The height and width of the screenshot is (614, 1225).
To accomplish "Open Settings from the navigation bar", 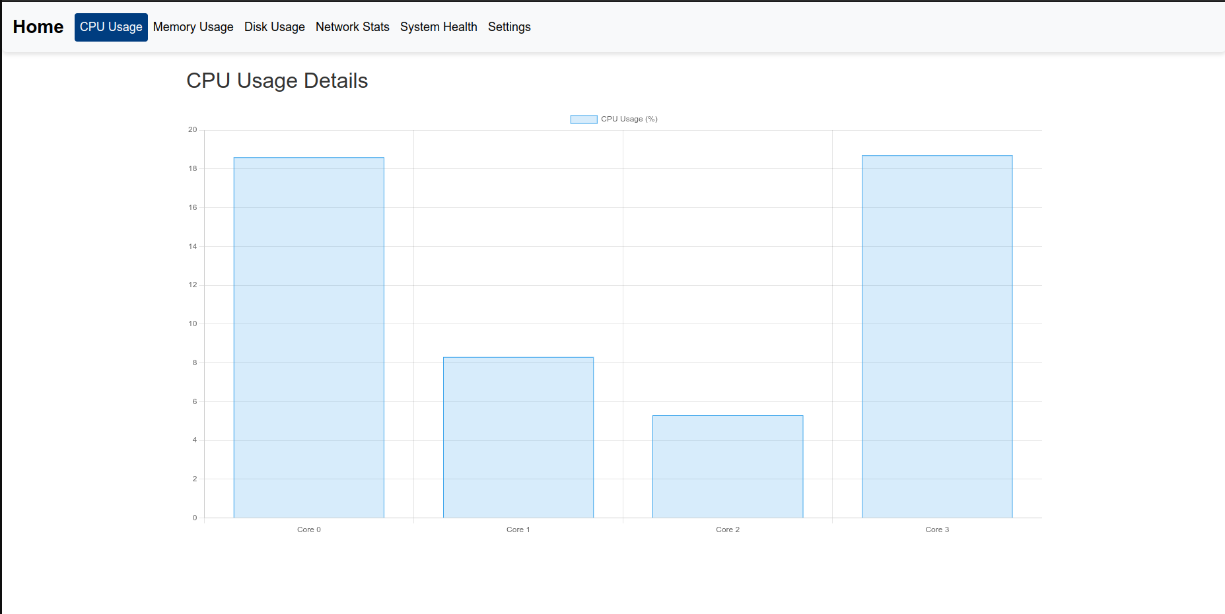I will click(509, 27).
